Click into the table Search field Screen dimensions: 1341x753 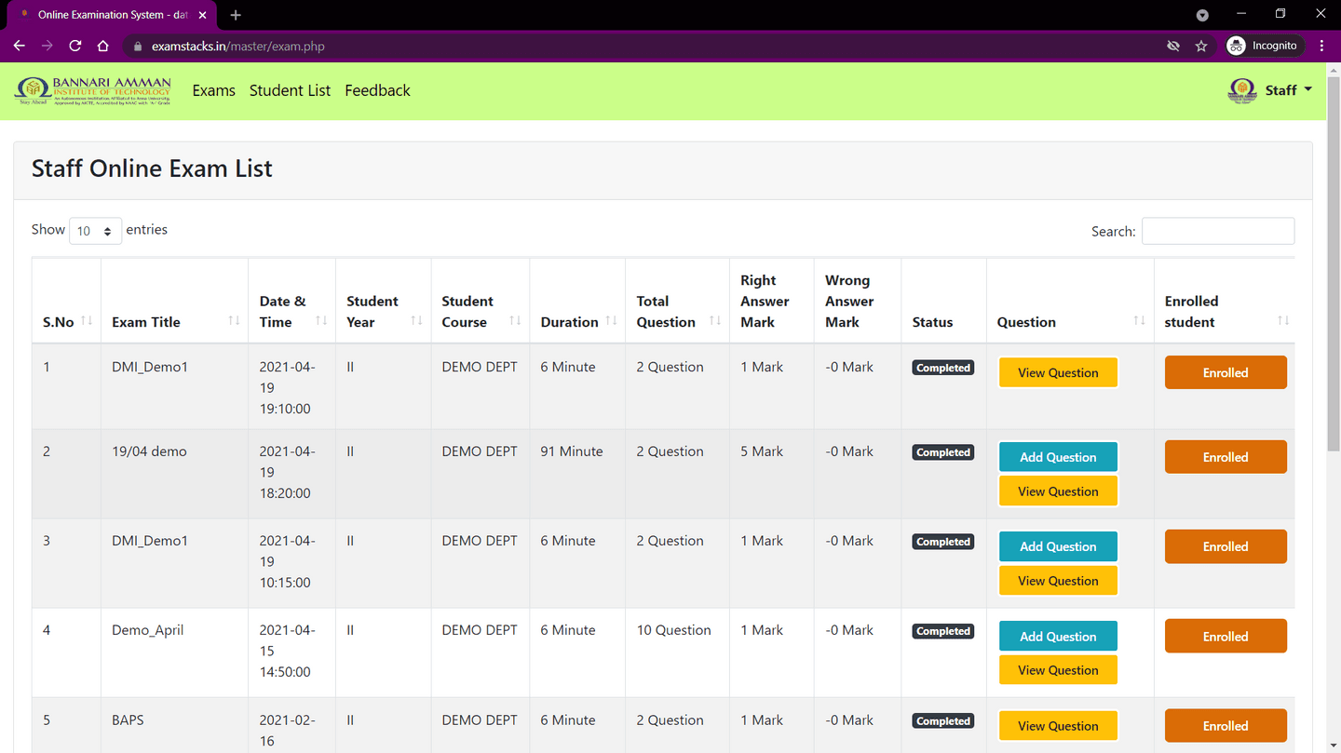point(1218,231)
